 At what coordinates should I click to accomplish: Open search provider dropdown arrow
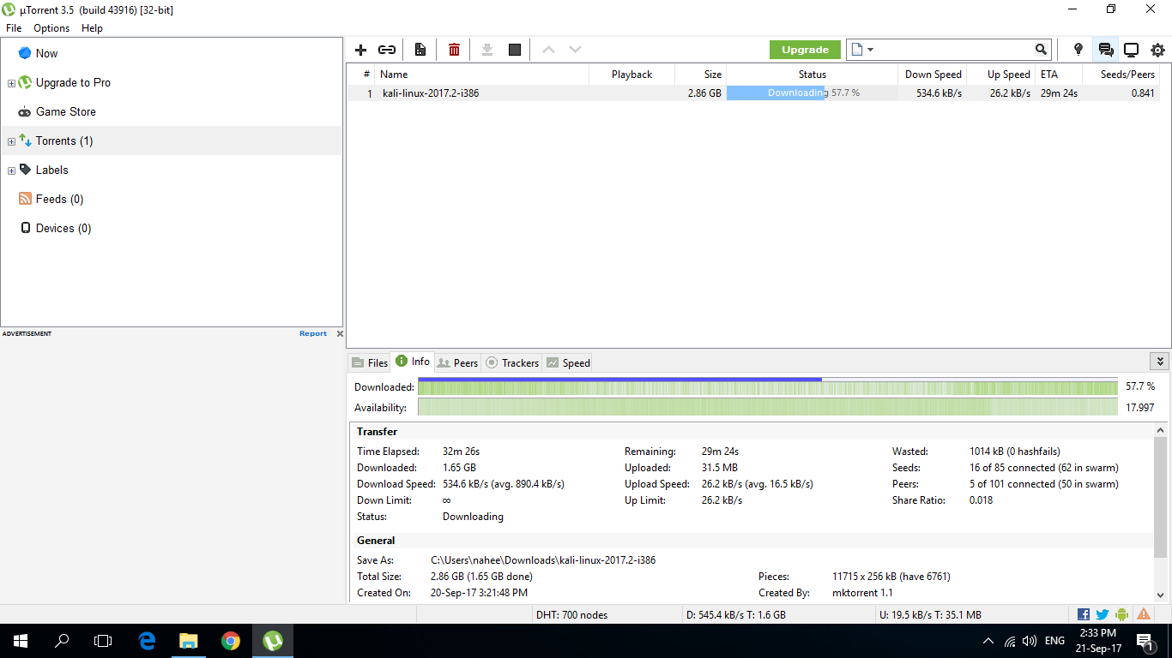click(x=870, y=50)
